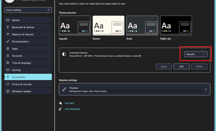Click the Personalization paintbrush icon
The width and height of the screenshot is (216, 131).
(x=8, y=41)
